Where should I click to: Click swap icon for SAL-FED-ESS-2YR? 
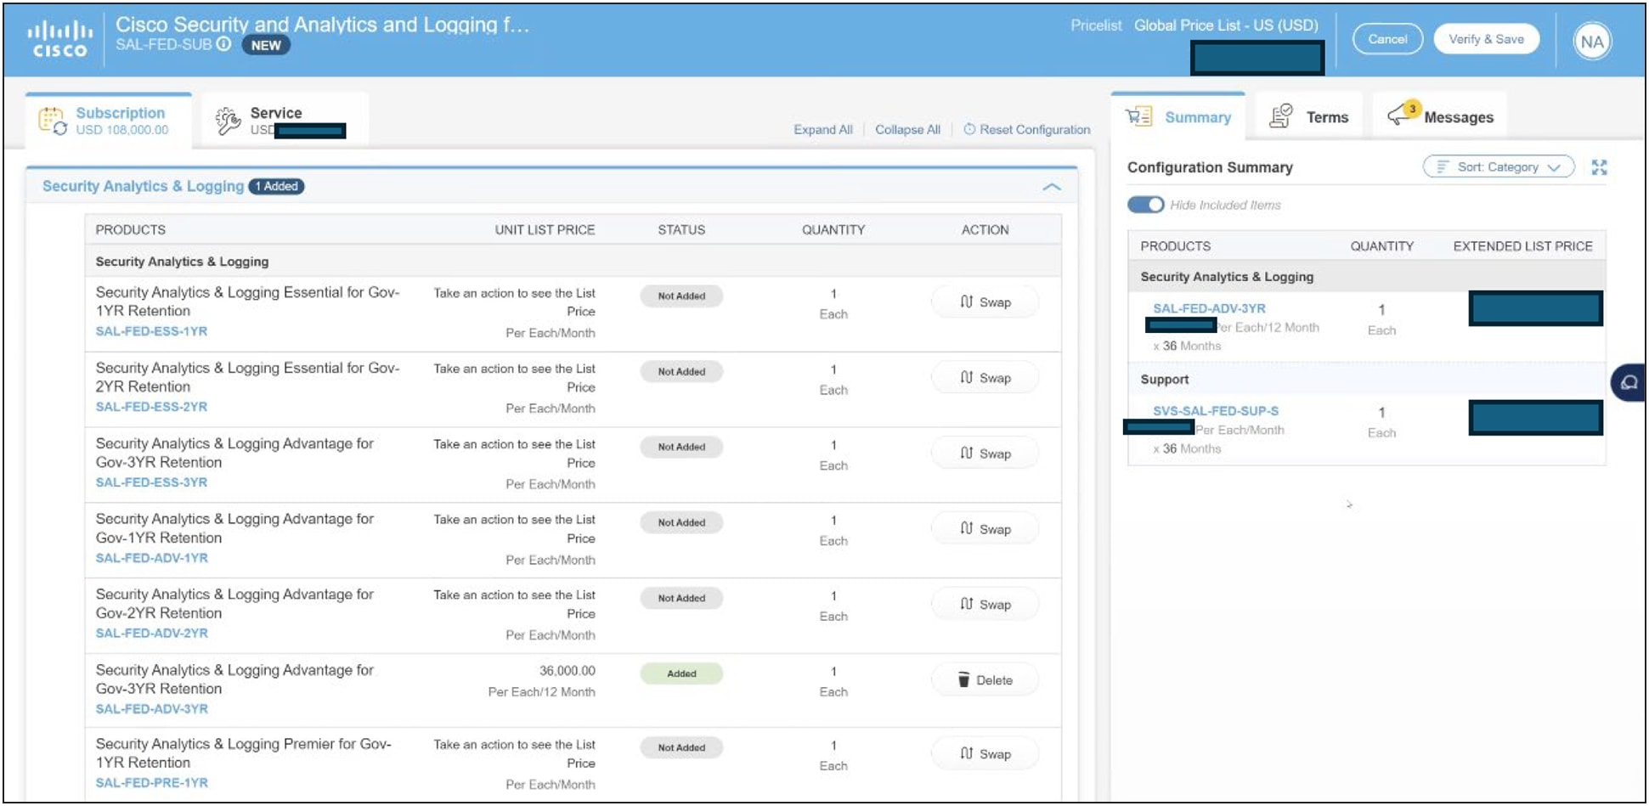pyautogui.click(x=966, y=377)
